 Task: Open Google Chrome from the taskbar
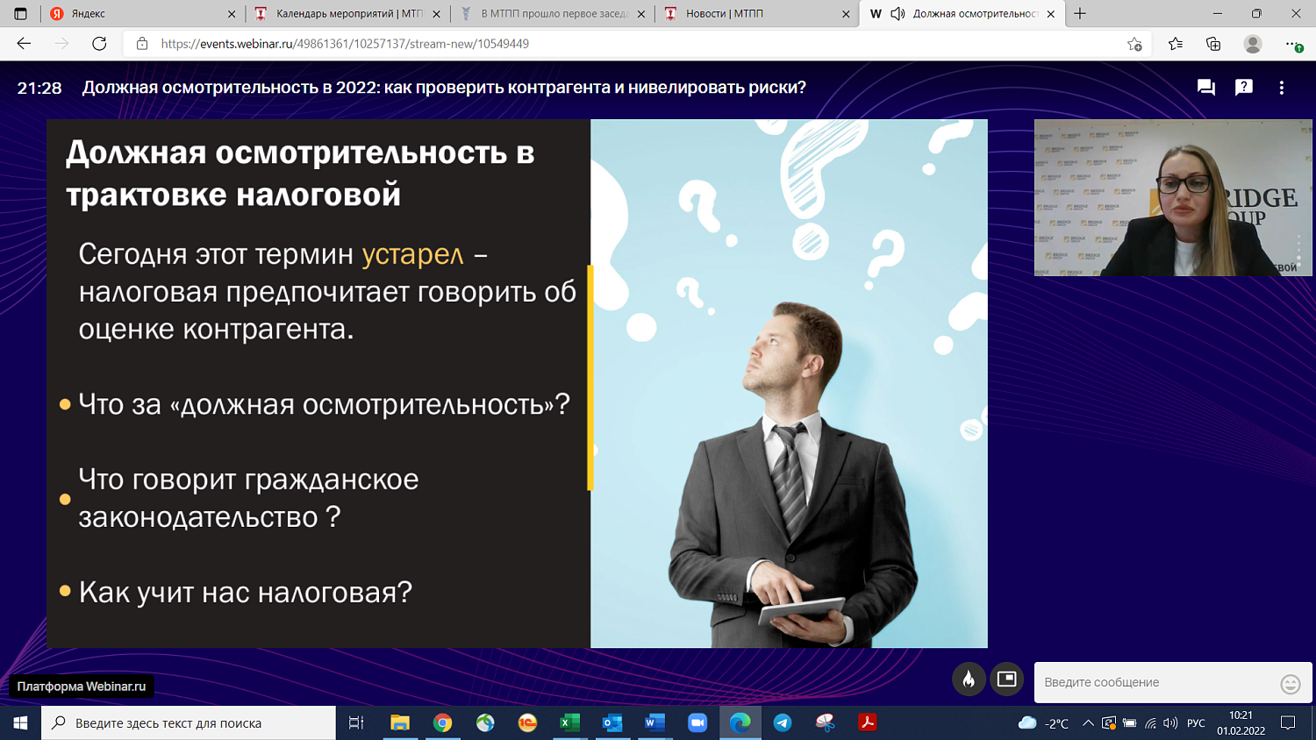point(442,723)
